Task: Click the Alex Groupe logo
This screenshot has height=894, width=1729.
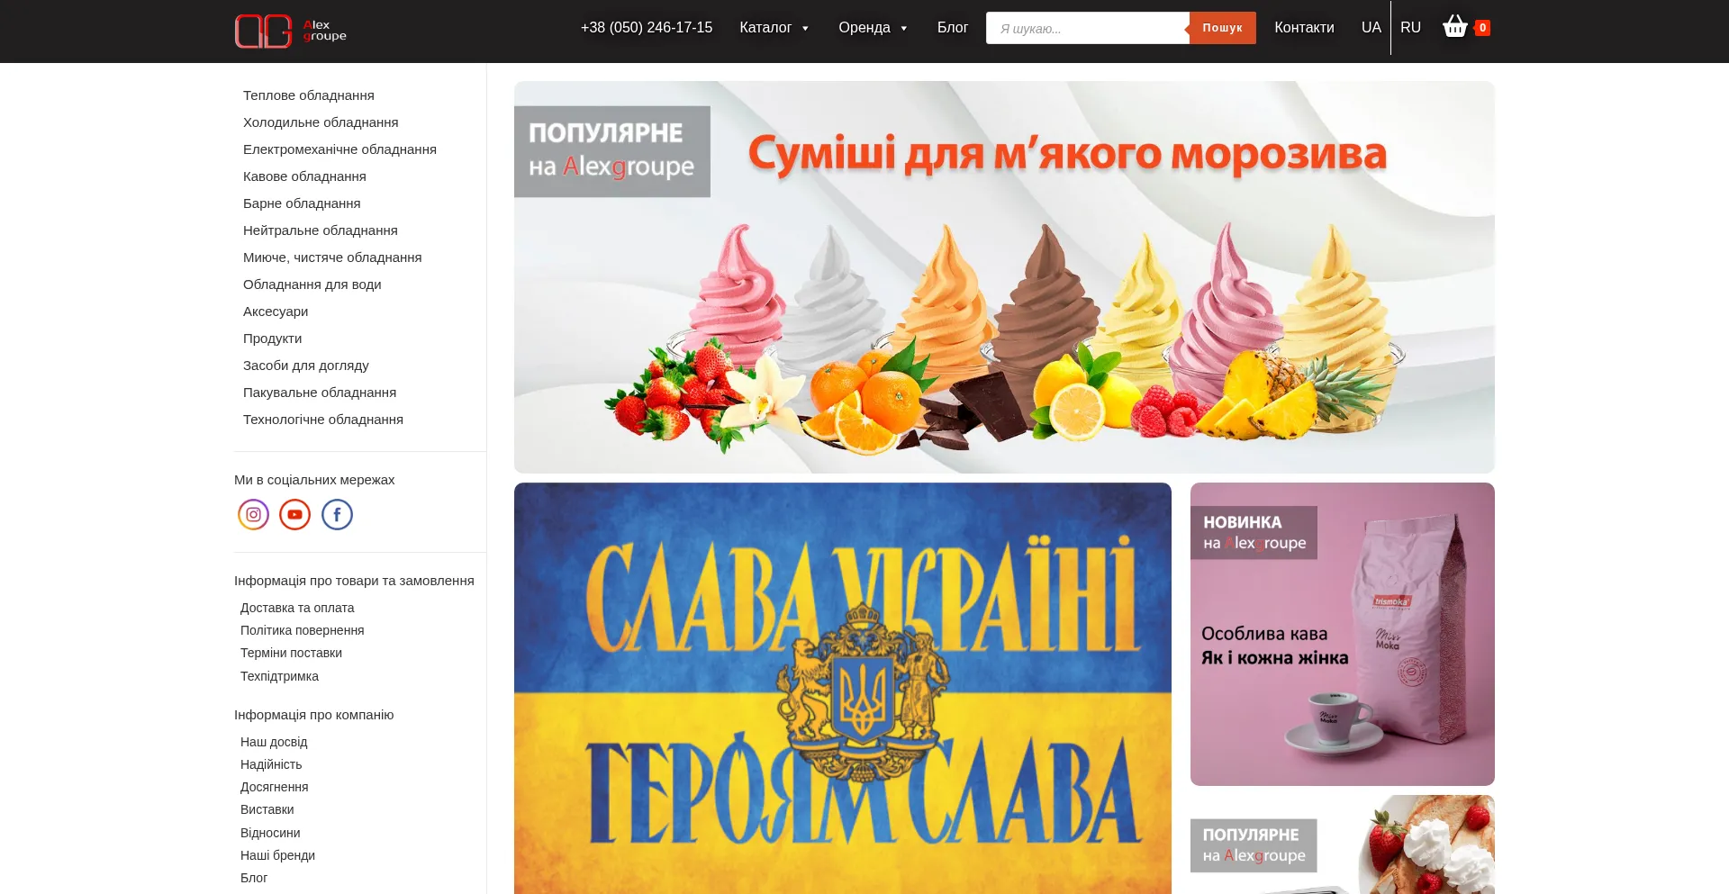Action: point(290,31)
